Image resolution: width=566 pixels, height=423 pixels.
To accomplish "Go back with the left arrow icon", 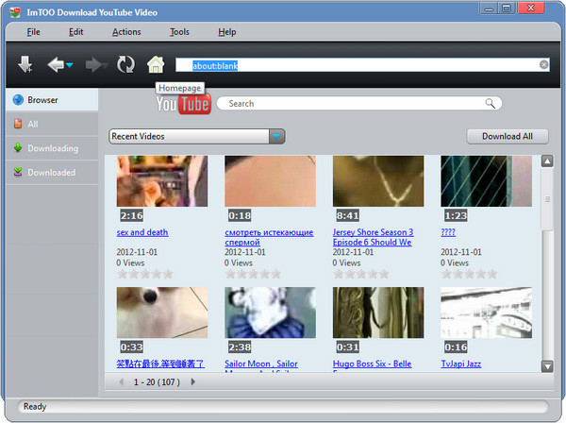I will 56,64.
